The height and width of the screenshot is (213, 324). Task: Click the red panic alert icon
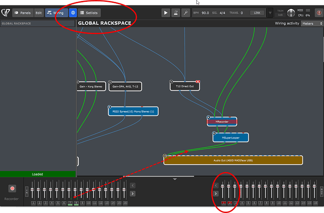click(319, 13)
